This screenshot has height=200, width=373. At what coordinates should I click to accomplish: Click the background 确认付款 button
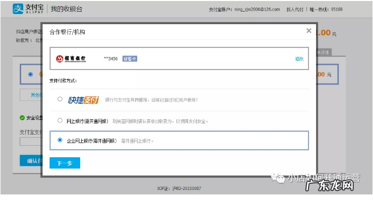click(31, 161)
